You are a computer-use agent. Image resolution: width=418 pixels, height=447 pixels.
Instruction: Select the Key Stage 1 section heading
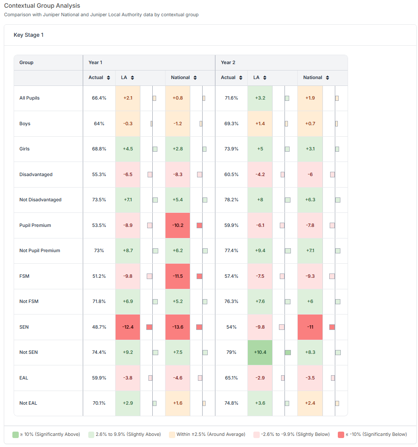tap(29, 35)
